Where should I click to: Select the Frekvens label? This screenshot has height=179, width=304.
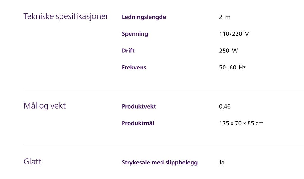coord(134,67)
